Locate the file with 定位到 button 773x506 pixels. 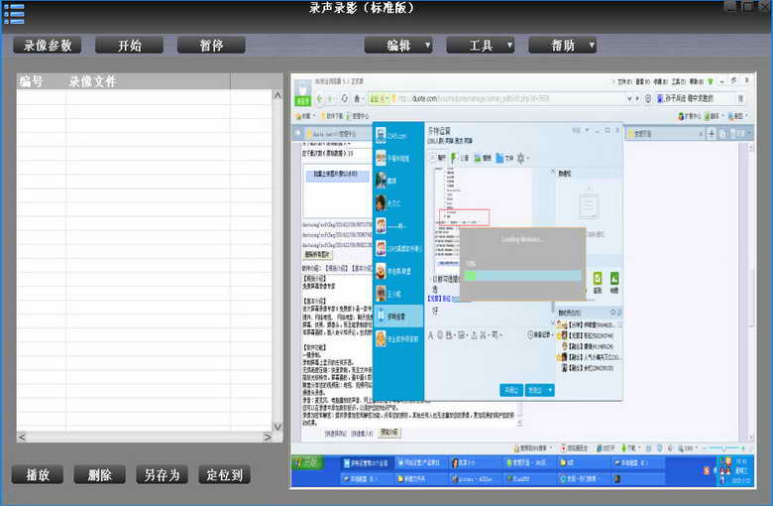tap(224, 475)
